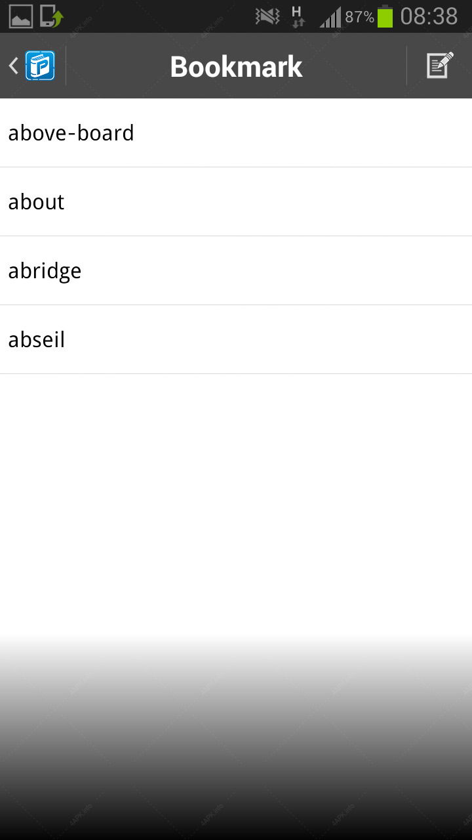The height and width of the screenshot is (840, 472).
Task: Tap the green battery icon
Action: tap(385, 16)
